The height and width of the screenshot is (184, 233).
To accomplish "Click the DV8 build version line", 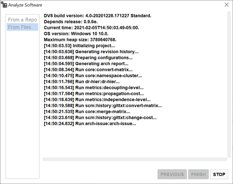I will 98,16.
